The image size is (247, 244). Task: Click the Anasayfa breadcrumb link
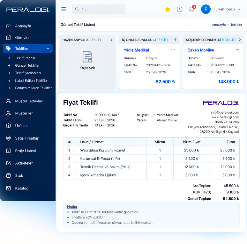[219, 25]
